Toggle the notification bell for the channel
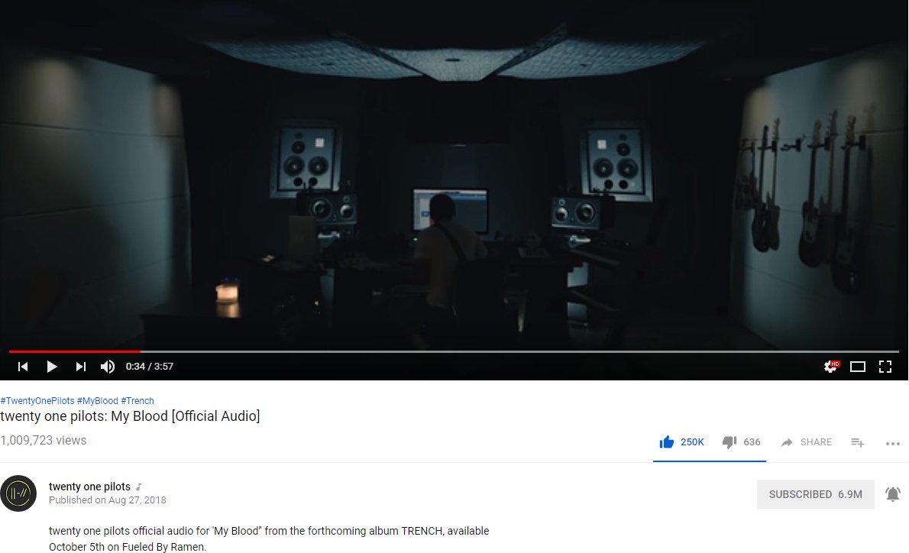The height and width of the screenshot is (553, 909). [x=893, y=494]
